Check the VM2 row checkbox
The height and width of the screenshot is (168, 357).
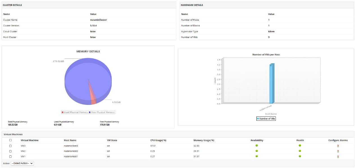pos(10,151)
